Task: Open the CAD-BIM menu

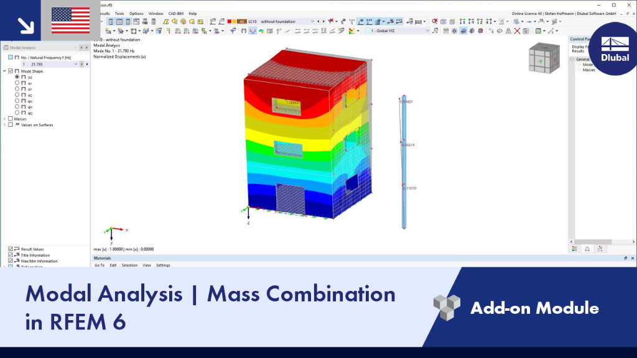Action: tap(176, 14)
